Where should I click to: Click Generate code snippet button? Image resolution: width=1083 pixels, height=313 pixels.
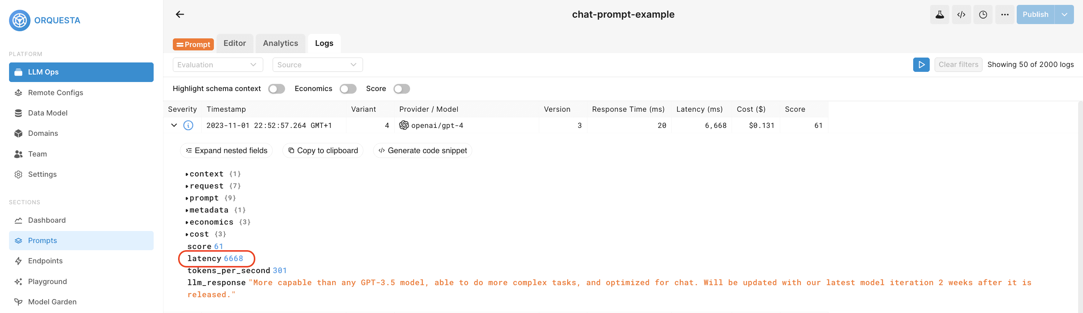click(423, 151)
